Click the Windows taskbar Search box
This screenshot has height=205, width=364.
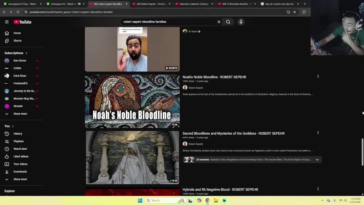[x=165, y=200]
